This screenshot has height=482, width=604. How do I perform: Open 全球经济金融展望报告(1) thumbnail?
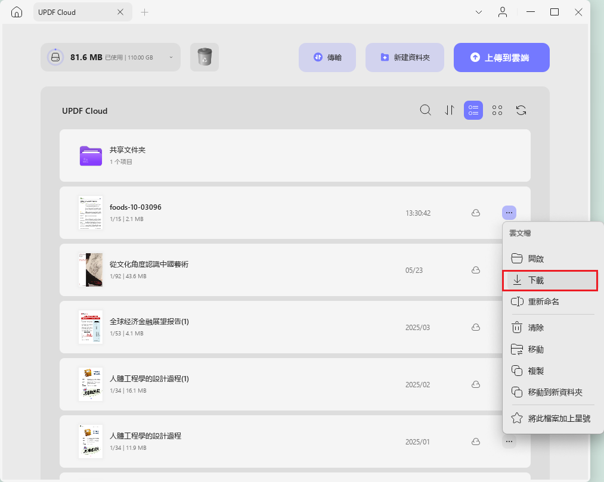pyautogui.click(x=91, y=327)
